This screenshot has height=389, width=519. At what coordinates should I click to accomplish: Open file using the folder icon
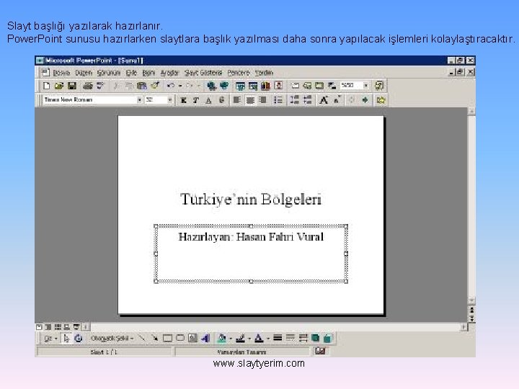59,86
